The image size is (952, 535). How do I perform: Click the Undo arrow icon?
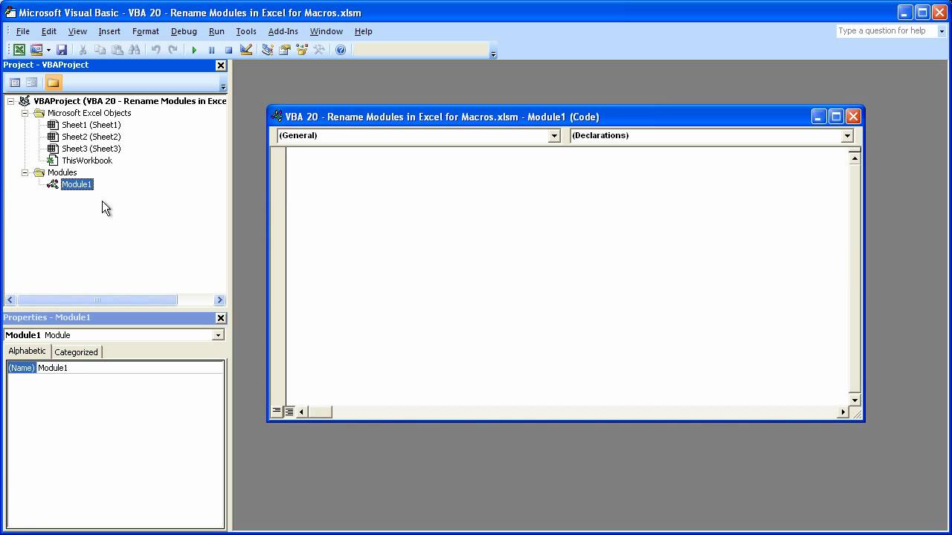pos(155,50)
